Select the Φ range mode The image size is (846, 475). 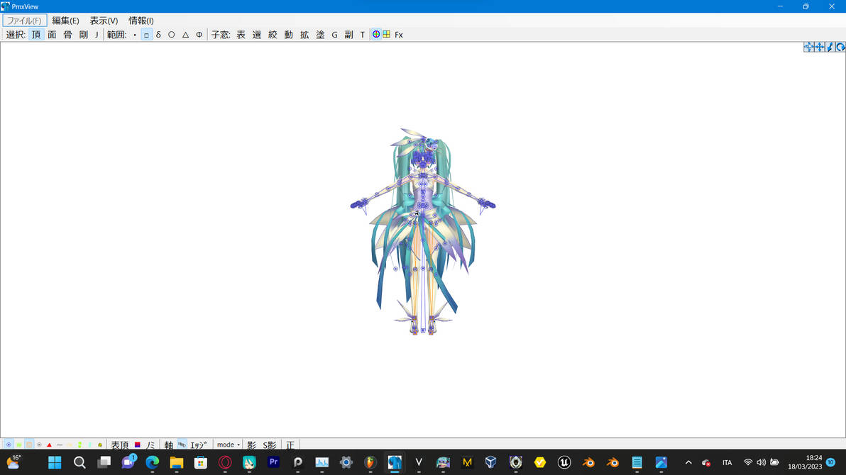[199, 35]
